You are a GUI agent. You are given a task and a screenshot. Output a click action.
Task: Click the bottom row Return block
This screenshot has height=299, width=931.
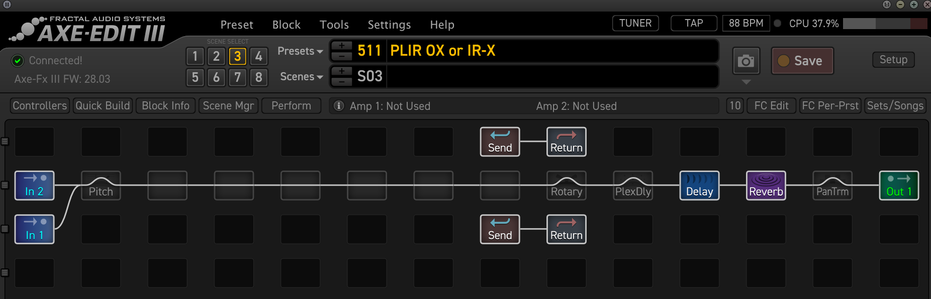pyautogui.click(x=566, y=229)
